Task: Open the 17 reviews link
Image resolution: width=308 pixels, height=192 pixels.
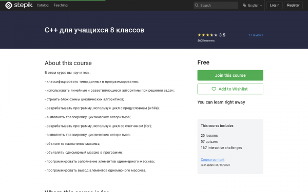Action: (x=256, y=35)
